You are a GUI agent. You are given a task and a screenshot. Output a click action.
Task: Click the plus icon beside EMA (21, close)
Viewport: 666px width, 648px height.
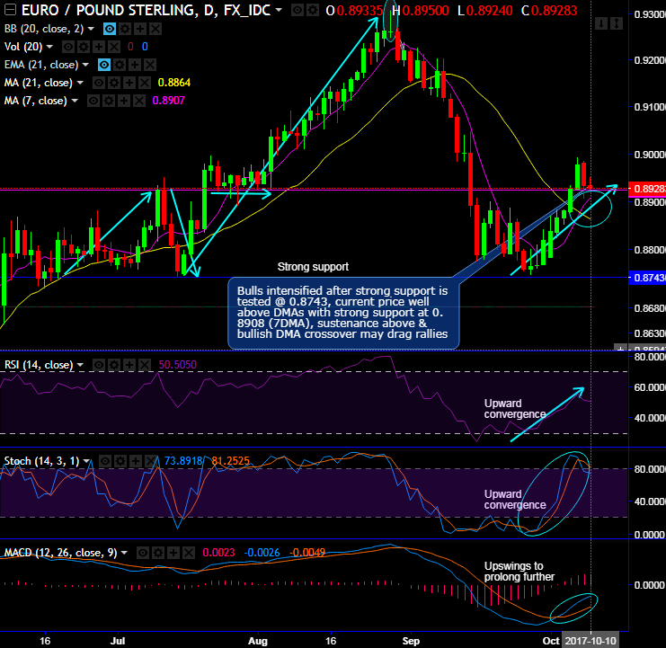click(x=135, y=65)
